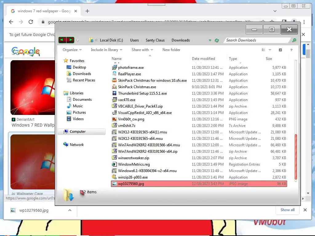This screenshot has height=236, width=315.
Task: Sort files by the Size column header
Action: [269, 59]
